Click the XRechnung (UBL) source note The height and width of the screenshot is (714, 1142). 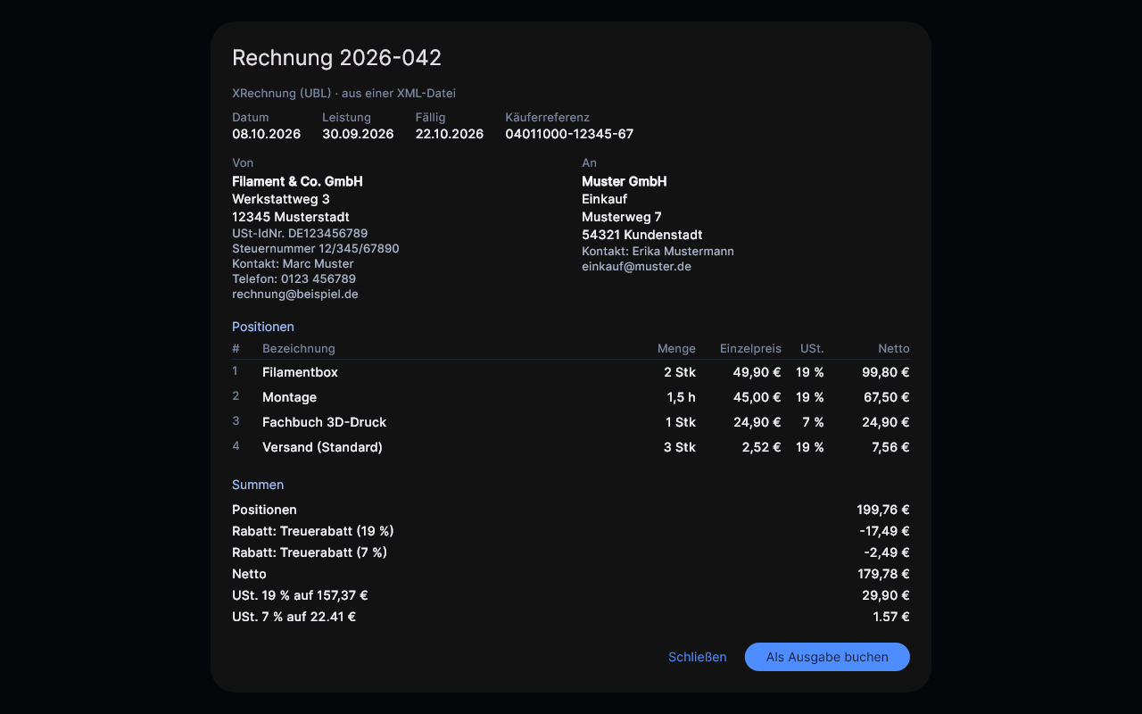[x=344, y=93]
